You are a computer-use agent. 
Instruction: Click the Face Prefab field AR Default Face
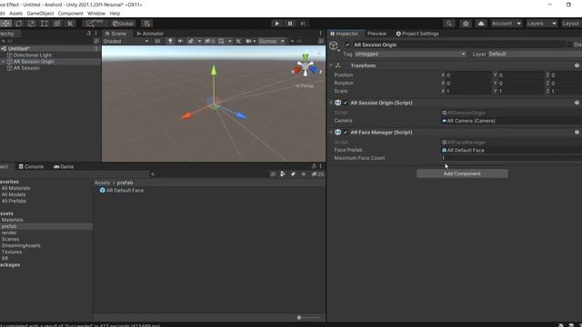coord(511,150)
